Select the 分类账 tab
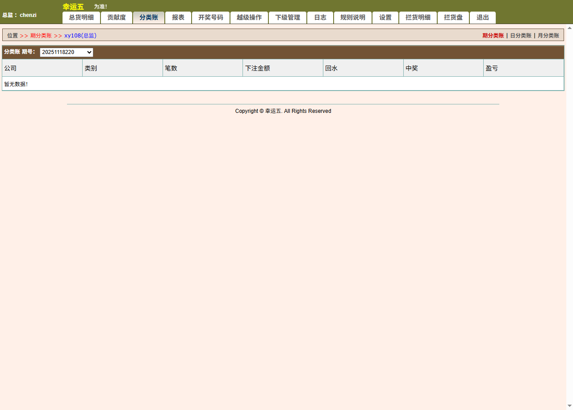Image resolution: width=573 pixels, height=410 pixels. point(149,18)
